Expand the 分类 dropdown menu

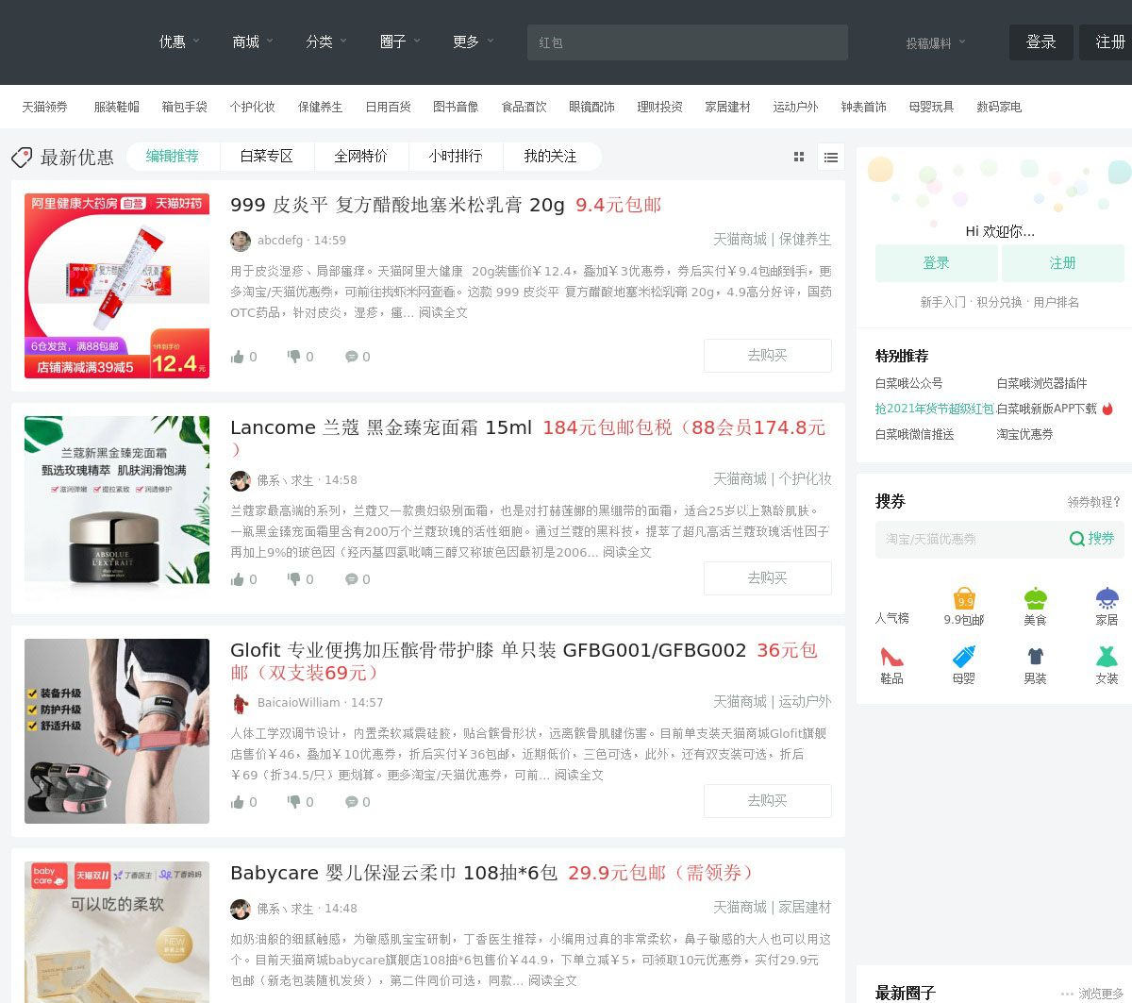point(326,42)
